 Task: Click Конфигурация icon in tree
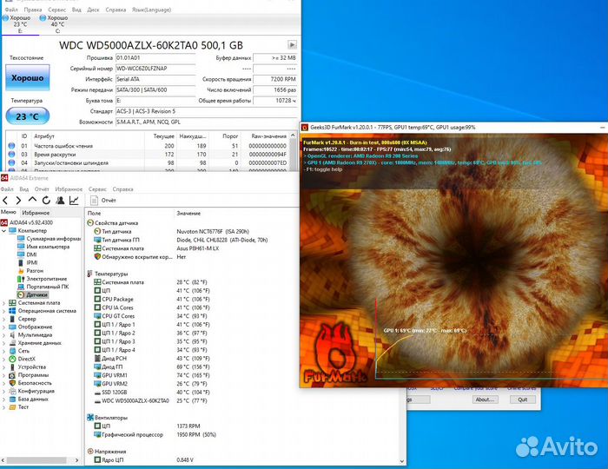coord(12,391)
